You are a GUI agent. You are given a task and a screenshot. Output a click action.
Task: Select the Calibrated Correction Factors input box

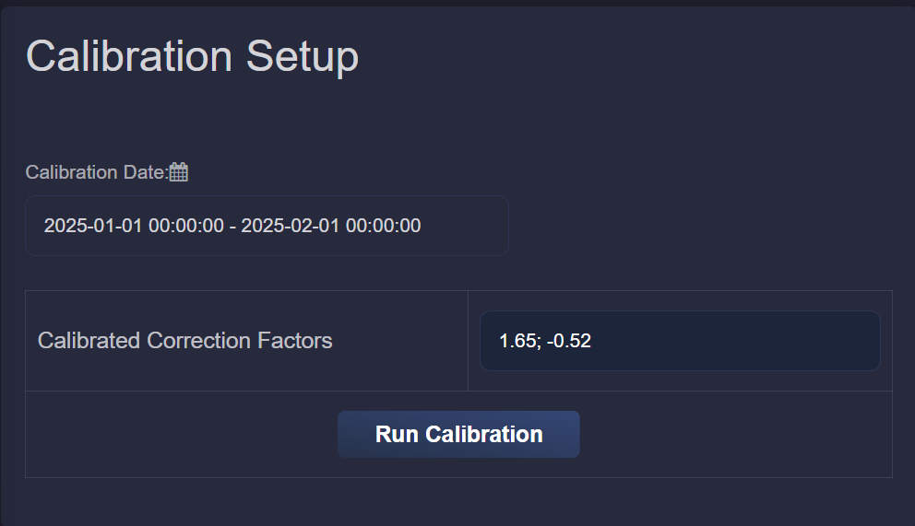(680, 341)
